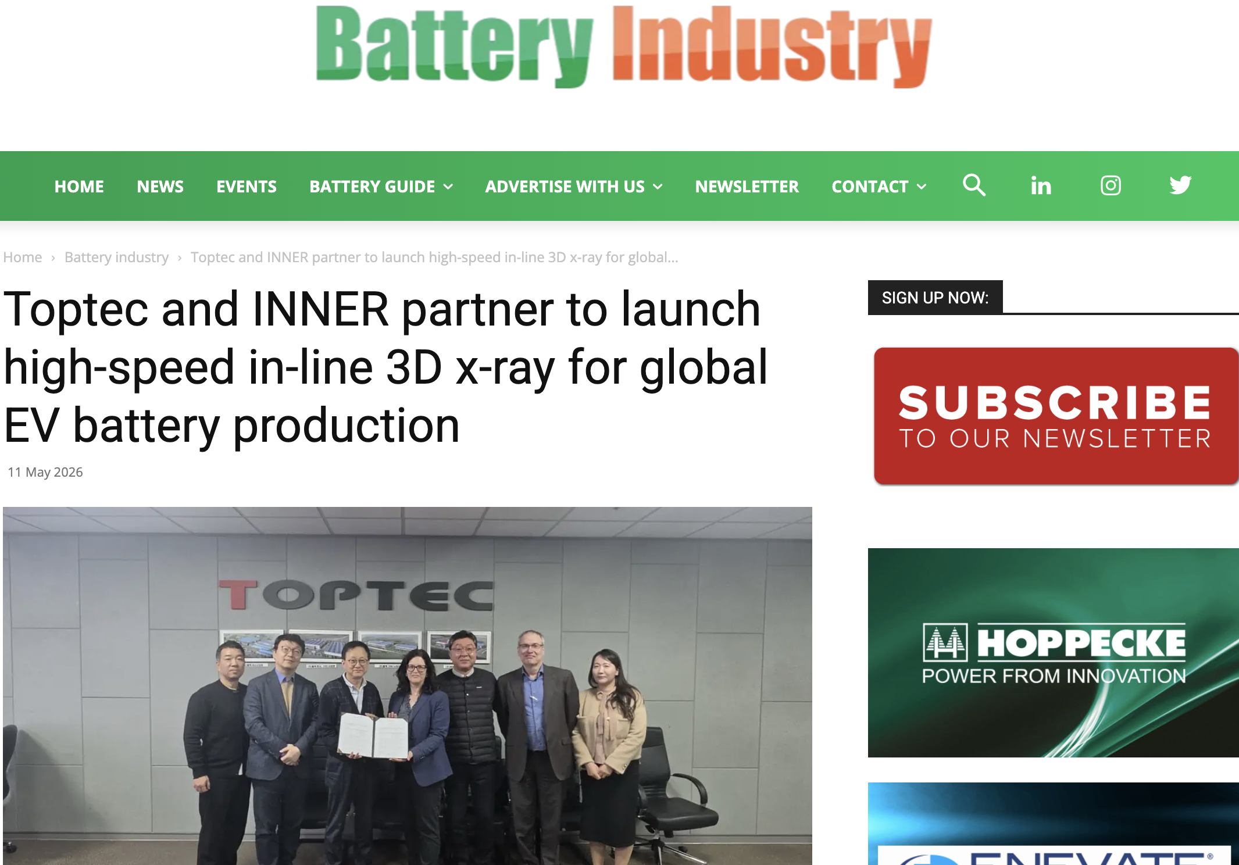Click the article headline about Toptec and INNER
Image resolution: width=1239 pixels, height=865 pixels.
[386, 367]
